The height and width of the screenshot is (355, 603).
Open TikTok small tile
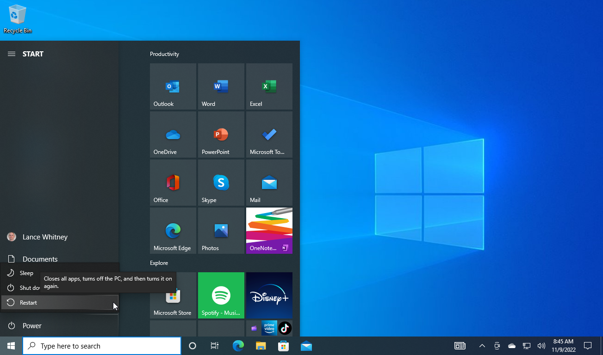click(x=285, y=328)
